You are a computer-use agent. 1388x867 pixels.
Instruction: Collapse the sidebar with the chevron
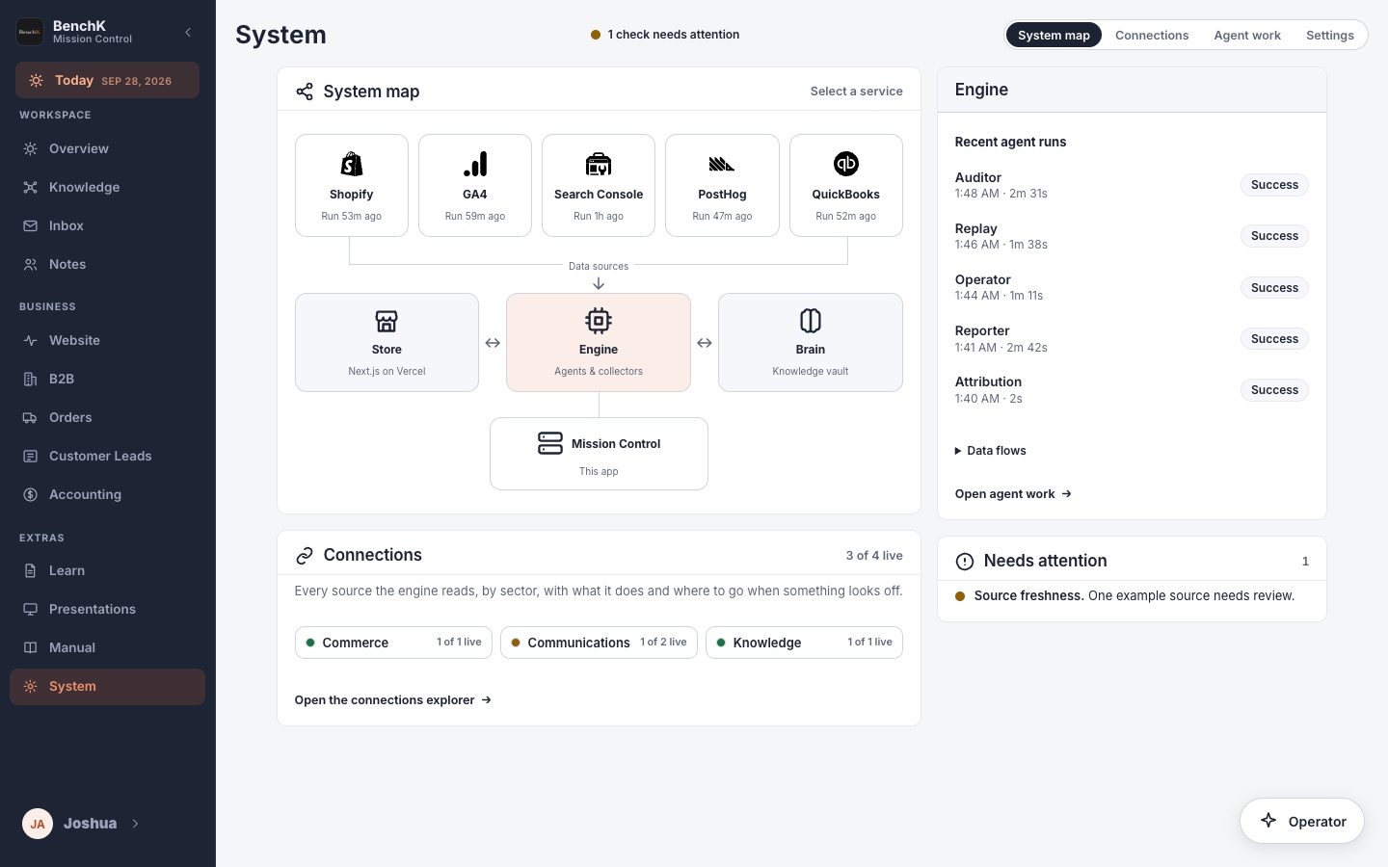tap(188, 33)
